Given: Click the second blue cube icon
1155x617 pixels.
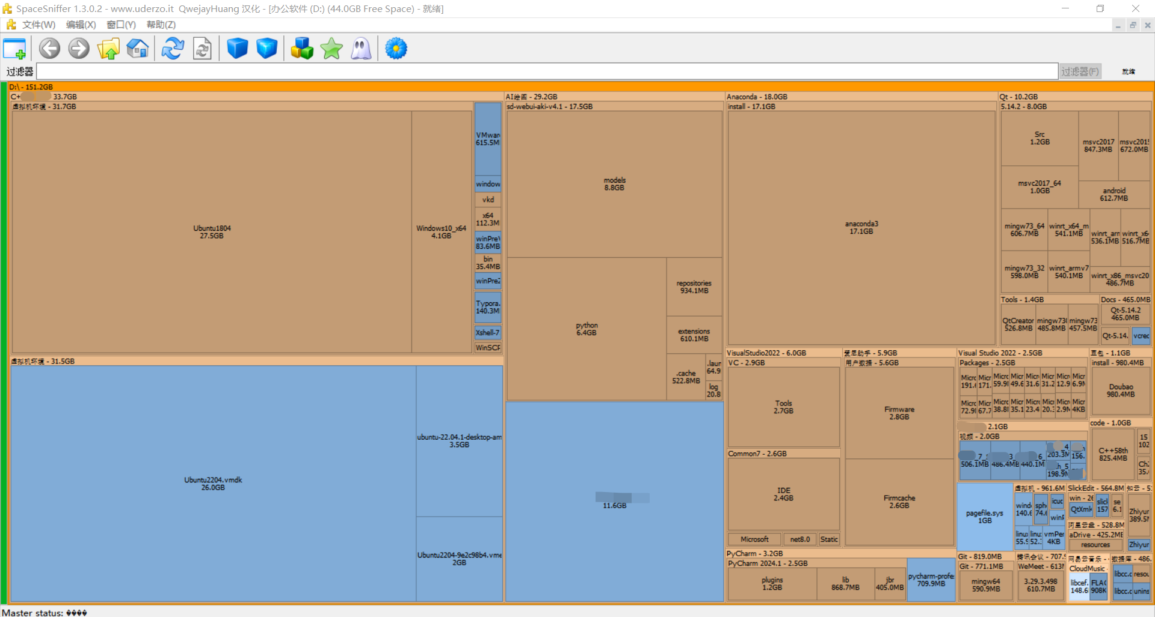Looking at the screenshot, I should (x=266, y=49).
